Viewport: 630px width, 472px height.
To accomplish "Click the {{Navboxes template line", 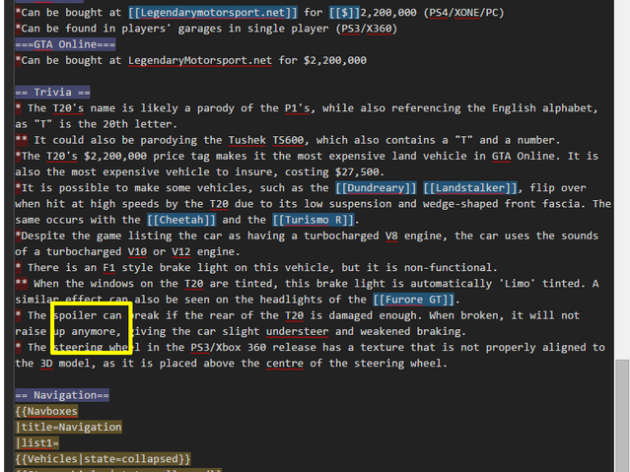I will (x=46, y=411).
